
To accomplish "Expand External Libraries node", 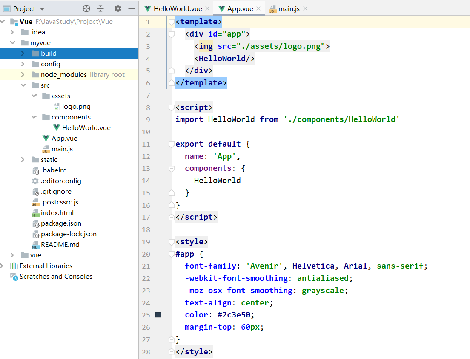I will tap(2, 266).
